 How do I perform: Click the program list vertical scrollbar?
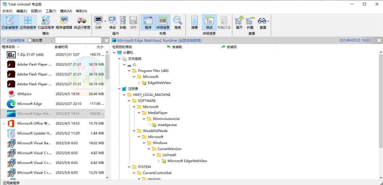107,109
